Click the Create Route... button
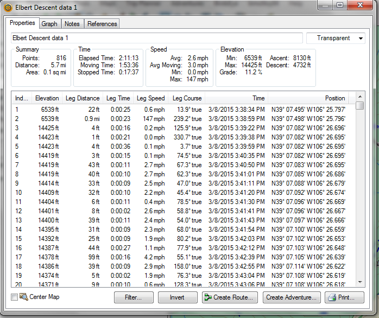The height and width of the screenshot is (318, 379). click(230, 297)
